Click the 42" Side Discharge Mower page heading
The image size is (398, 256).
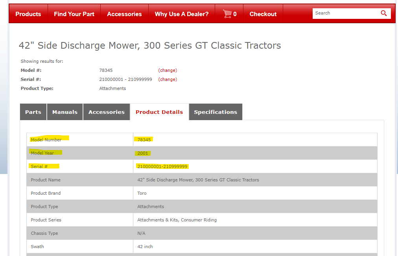coord(150,46)
